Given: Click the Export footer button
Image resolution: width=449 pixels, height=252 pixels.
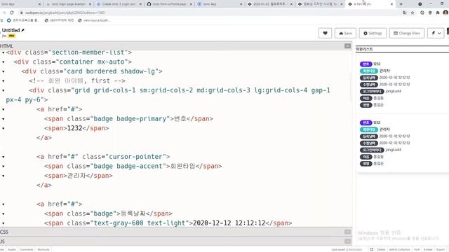Looking at the screenshot, I should point(441,249).
